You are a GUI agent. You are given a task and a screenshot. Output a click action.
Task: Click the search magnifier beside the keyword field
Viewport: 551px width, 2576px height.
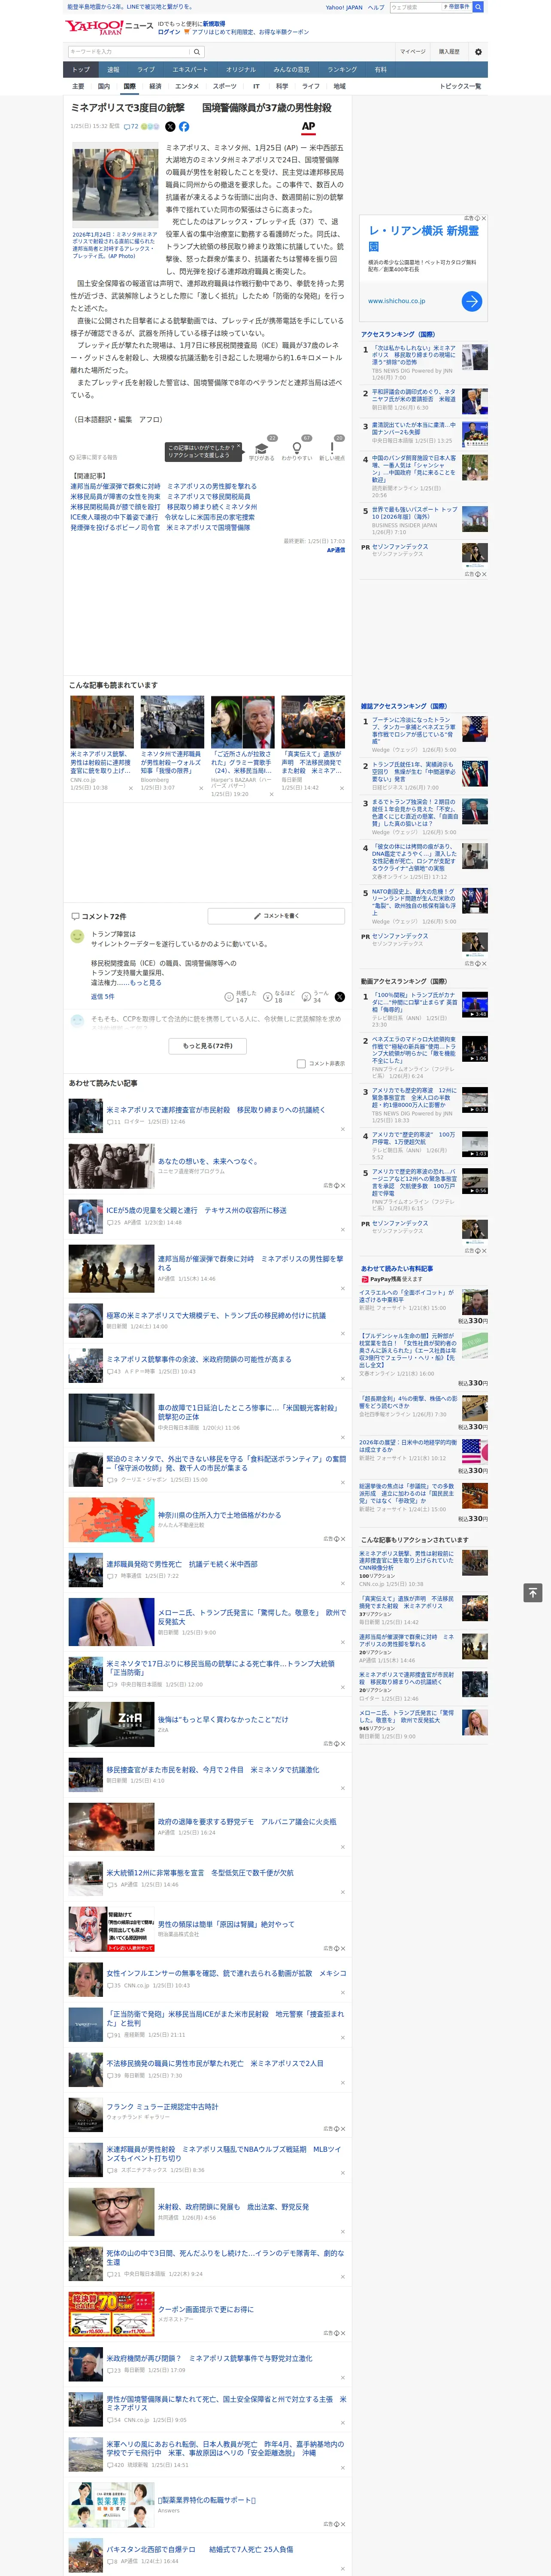click(x=197, y=52)
